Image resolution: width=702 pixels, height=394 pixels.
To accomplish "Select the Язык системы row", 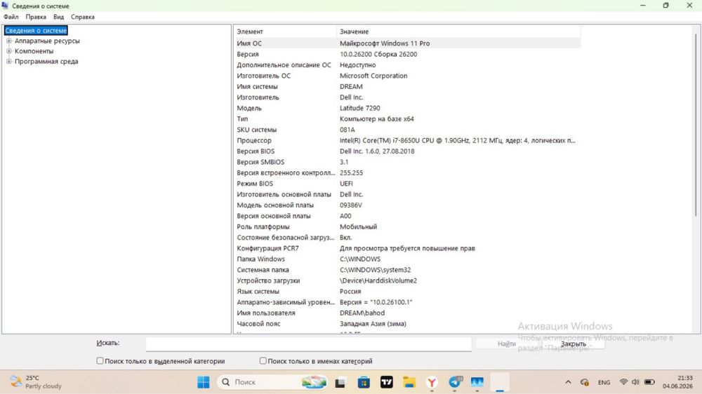I will [x=407, y=291].
